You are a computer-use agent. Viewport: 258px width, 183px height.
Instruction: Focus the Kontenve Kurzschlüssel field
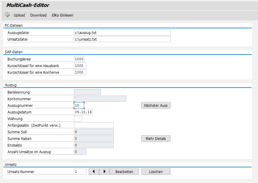pos(80,72)
